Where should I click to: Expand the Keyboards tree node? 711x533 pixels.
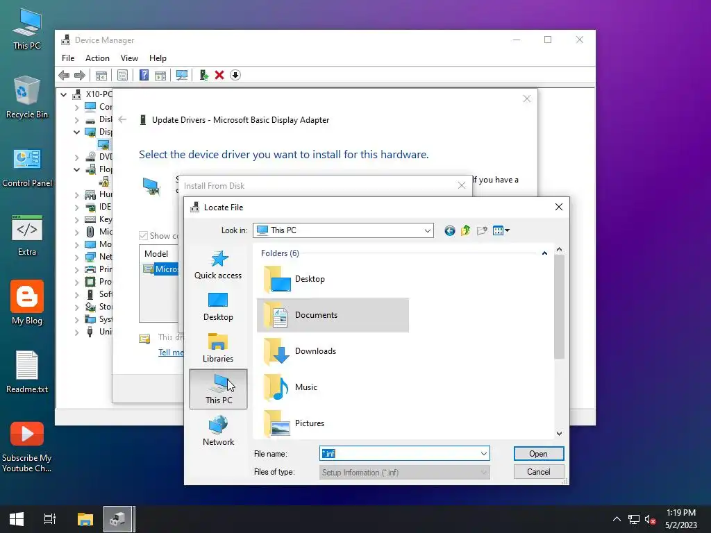point(76,220)
